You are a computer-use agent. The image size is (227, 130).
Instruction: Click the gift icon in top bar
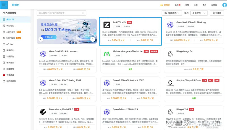161,5
